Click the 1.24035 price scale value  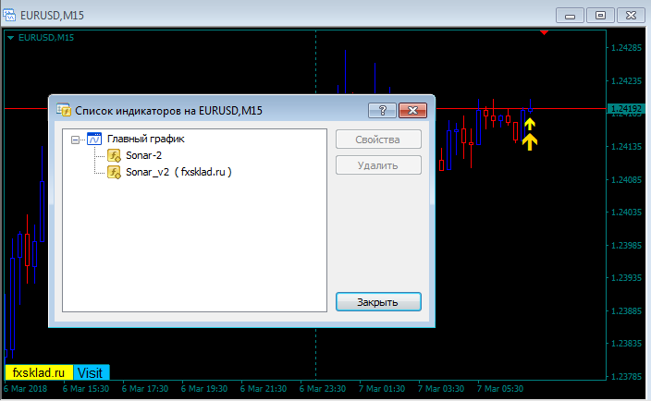pos(627,213)
